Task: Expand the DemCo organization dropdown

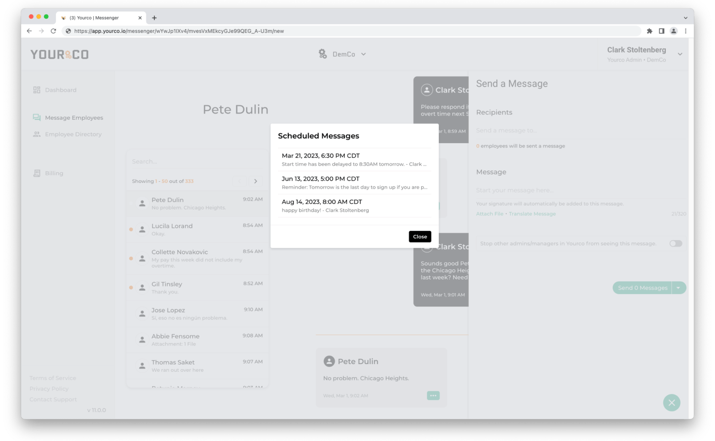Action: 364,54
